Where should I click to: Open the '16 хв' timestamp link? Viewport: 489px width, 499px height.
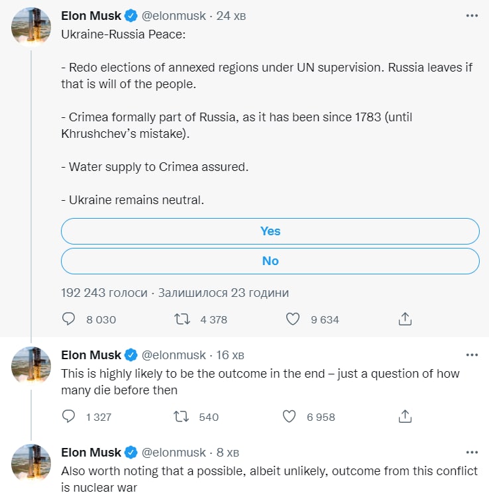pos(230,355)
